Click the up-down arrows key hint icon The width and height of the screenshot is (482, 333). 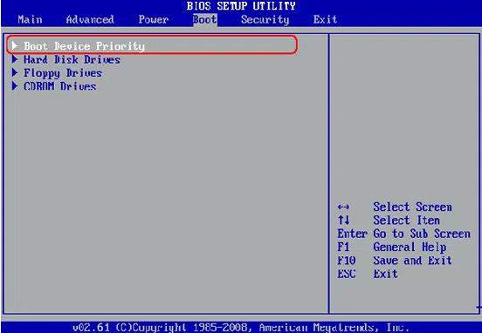[343, 220]
